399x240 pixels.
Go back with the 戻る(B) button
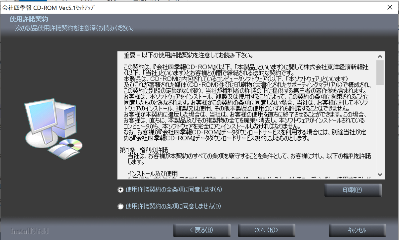click(201, 230)
